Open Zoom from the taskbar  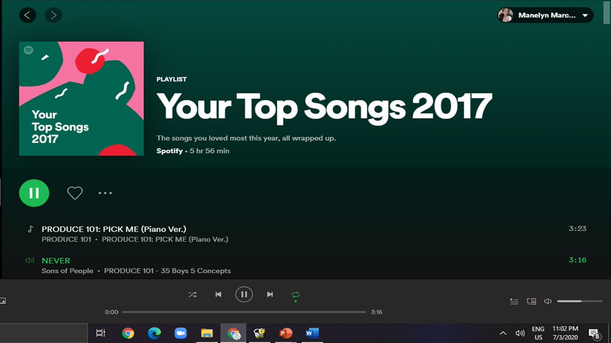click(181, 333)
